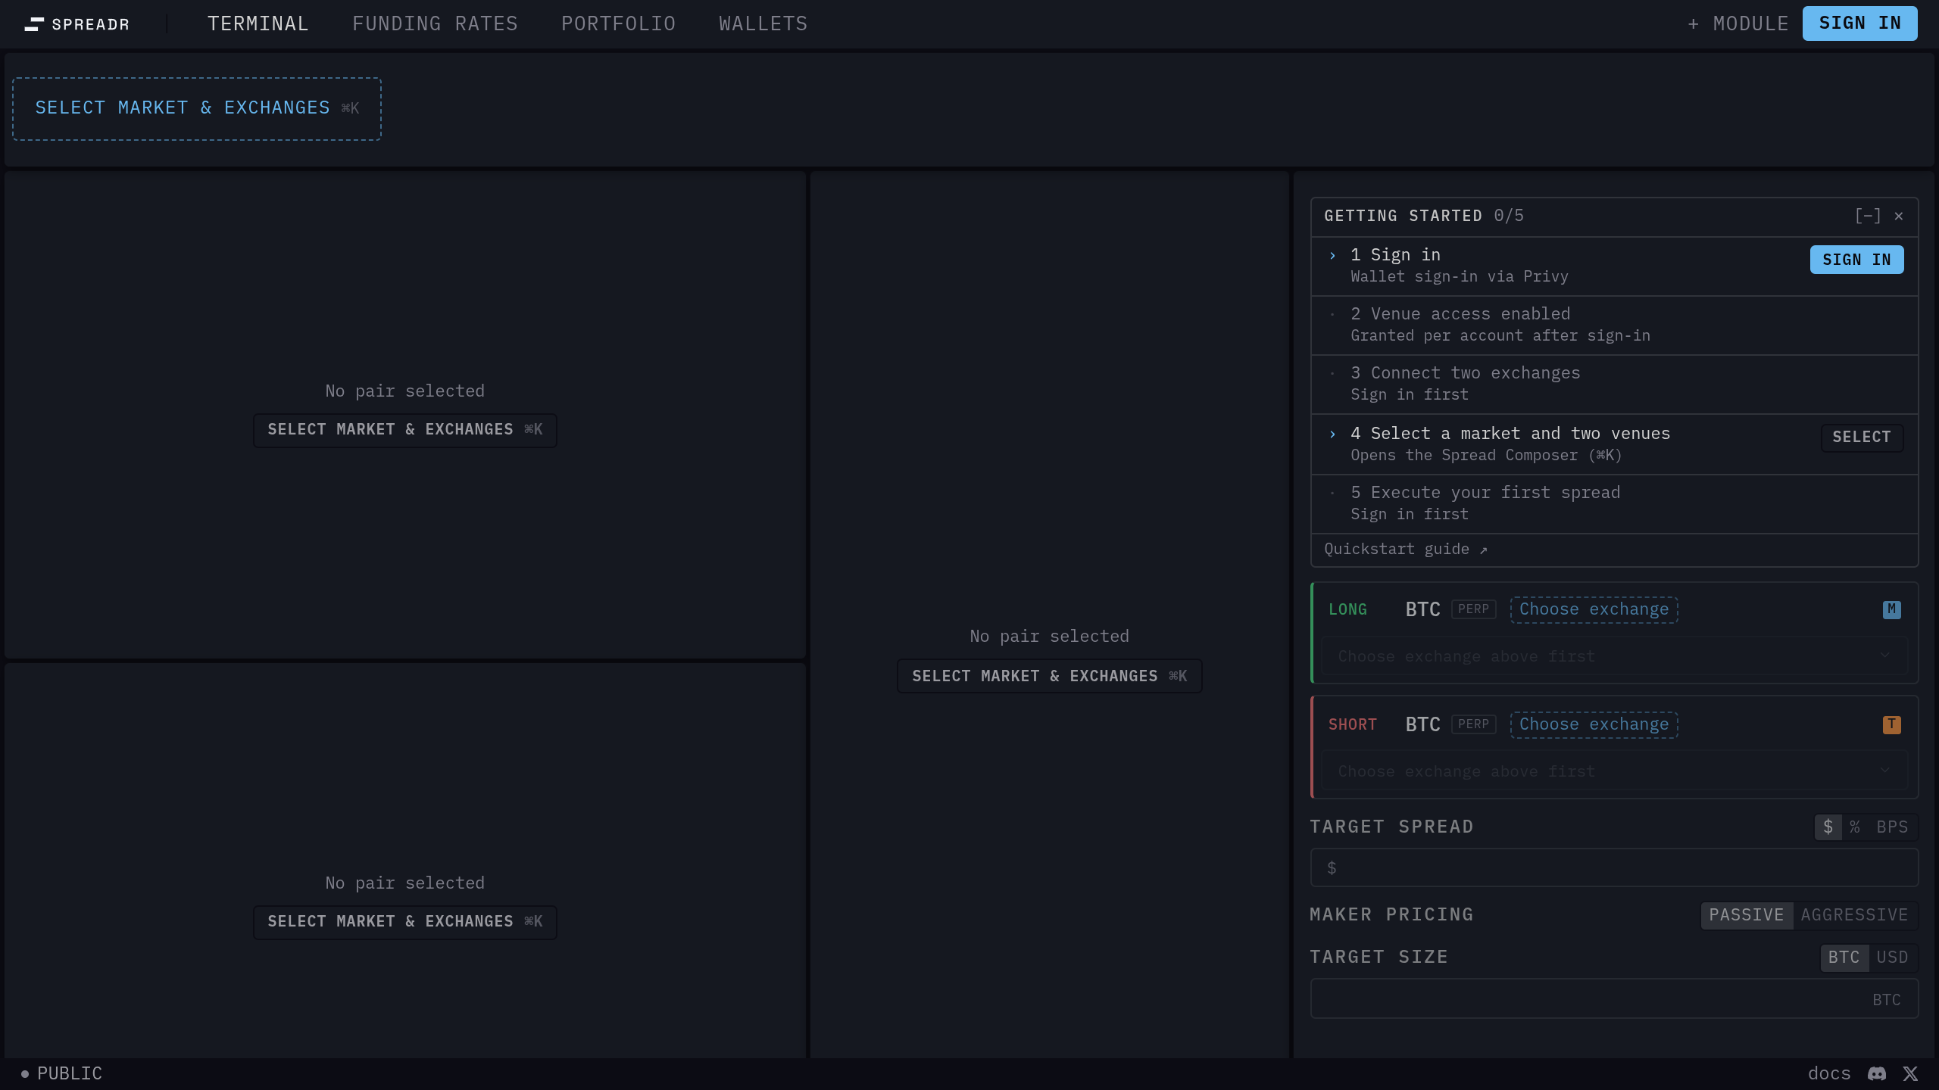Switch target spread unit to BPS
Image resolution: width=1939 pixels, height=1090 pixels.
tap(1892, 827)
